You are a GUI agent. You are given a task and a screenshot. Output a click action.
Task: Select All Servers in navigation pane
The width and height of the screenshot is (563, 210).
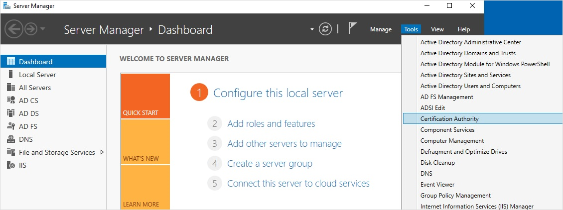click(53, 88)
